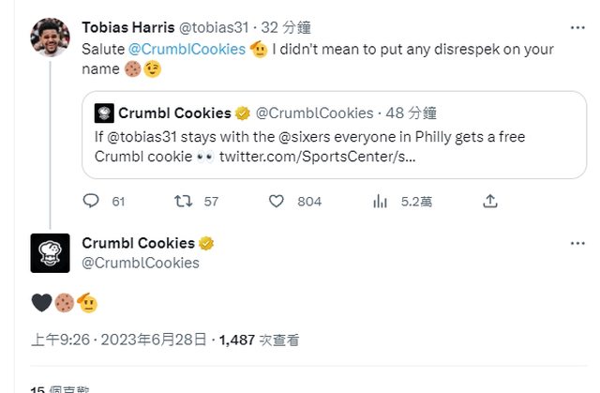
Task: Share the tweet via upload icon
Action: pyautogui.click(x=489, y=201)
